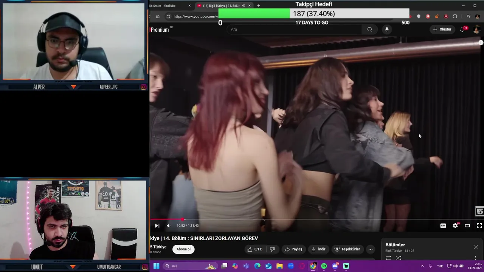Click the YouTube search field Ara

pos(295,29)
